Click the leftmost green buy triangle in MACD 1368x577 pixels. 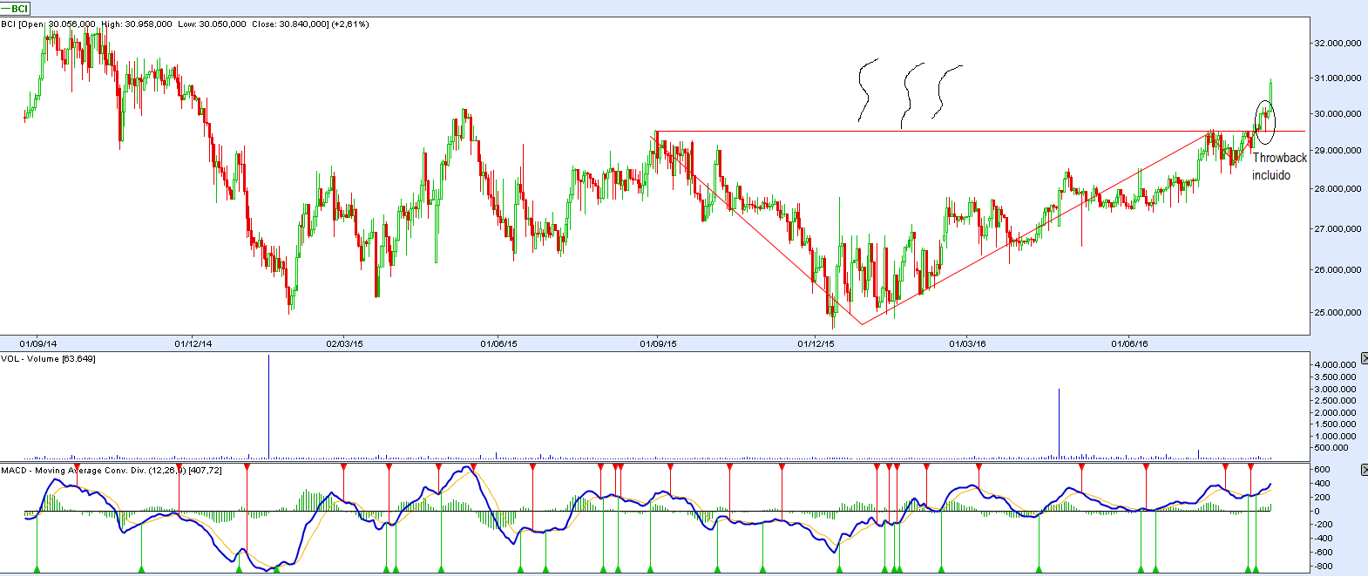37,569
